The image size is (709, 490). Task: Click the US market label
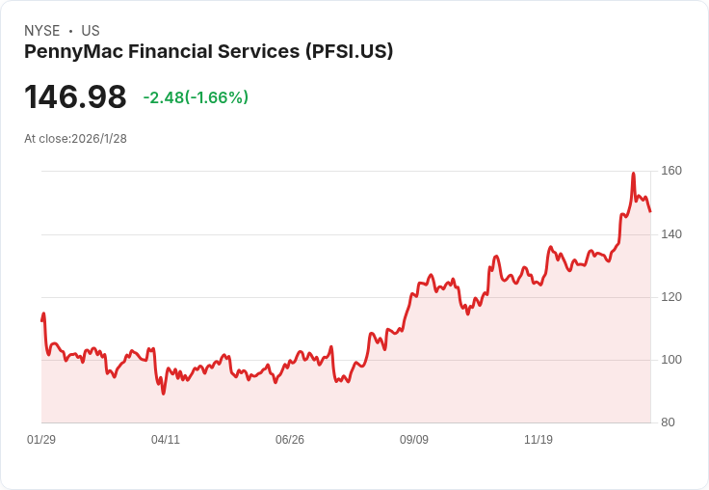click(91, 31)
